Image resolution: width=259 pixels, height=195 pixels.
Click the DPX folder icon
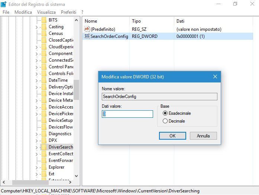point(44,140)
